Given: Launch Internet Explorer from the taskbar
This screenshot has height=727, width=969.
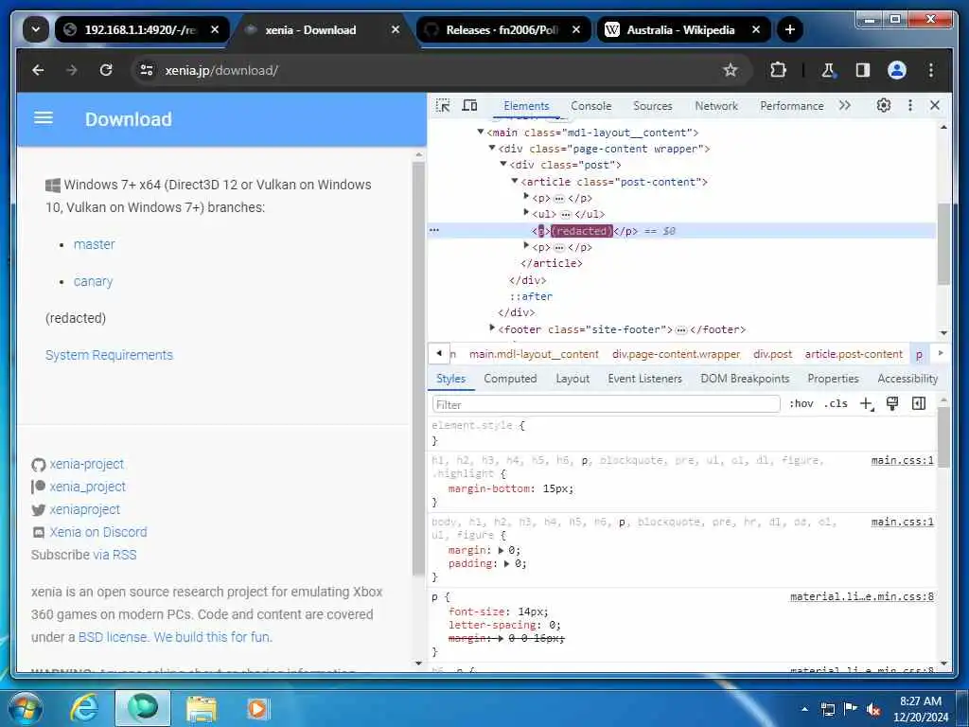Looking at the screenshot, I should click(84, 708).
